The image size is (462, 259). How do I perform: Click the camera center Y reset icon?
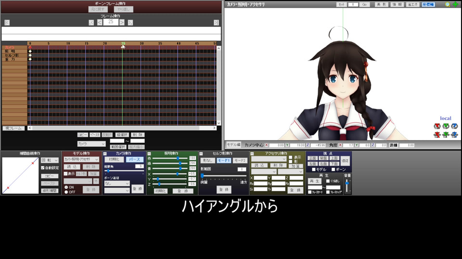pyautogui.click(x=287, y=145)
